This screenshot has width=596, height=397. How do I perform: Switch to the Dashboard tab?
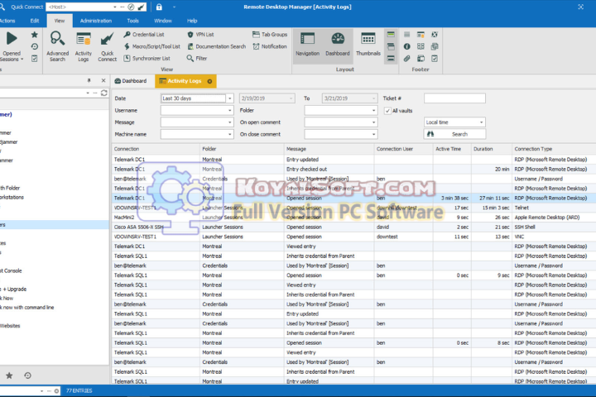[x=131, y=81]
